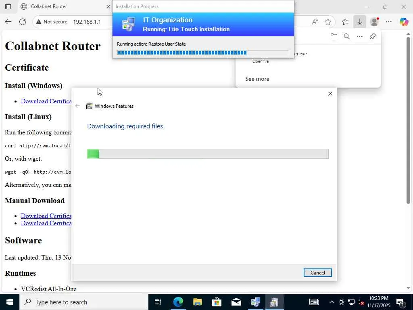
Task: Click Running action: Restore User State text
Action: click(152, 44)
